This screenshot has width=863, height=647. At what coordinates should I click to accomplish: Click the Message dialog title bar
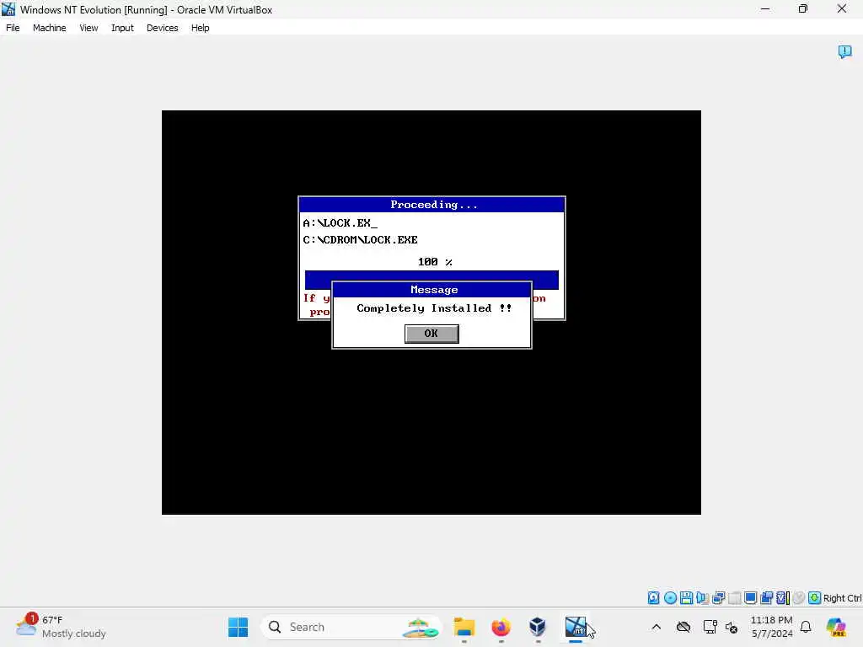point(432,290)
